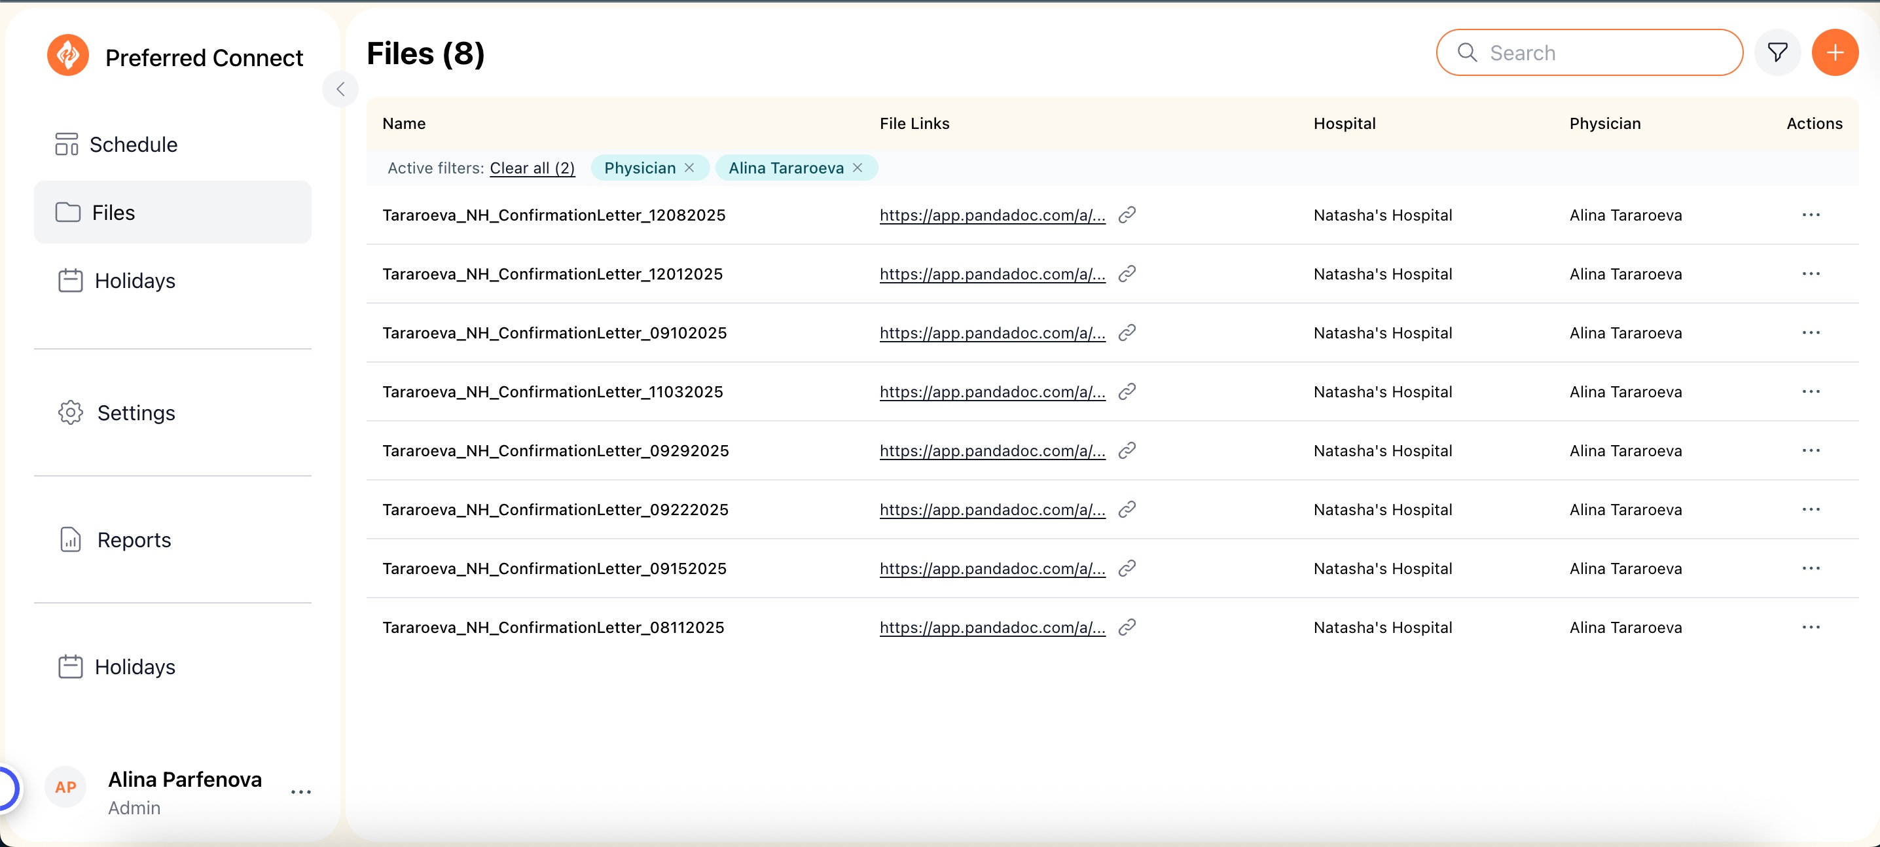Copy link icon for ConfirmationLetter_08112025

(1127, 628)
